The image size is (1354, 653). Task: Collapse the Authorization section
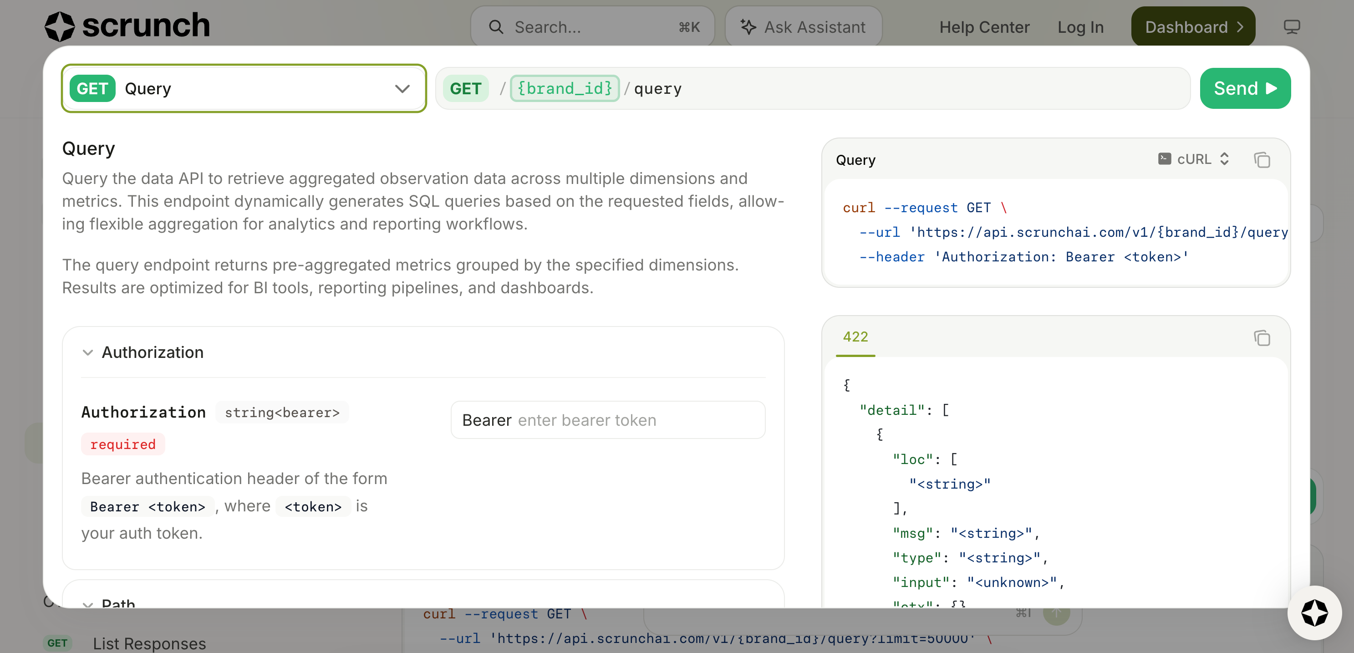pos(143,352)
